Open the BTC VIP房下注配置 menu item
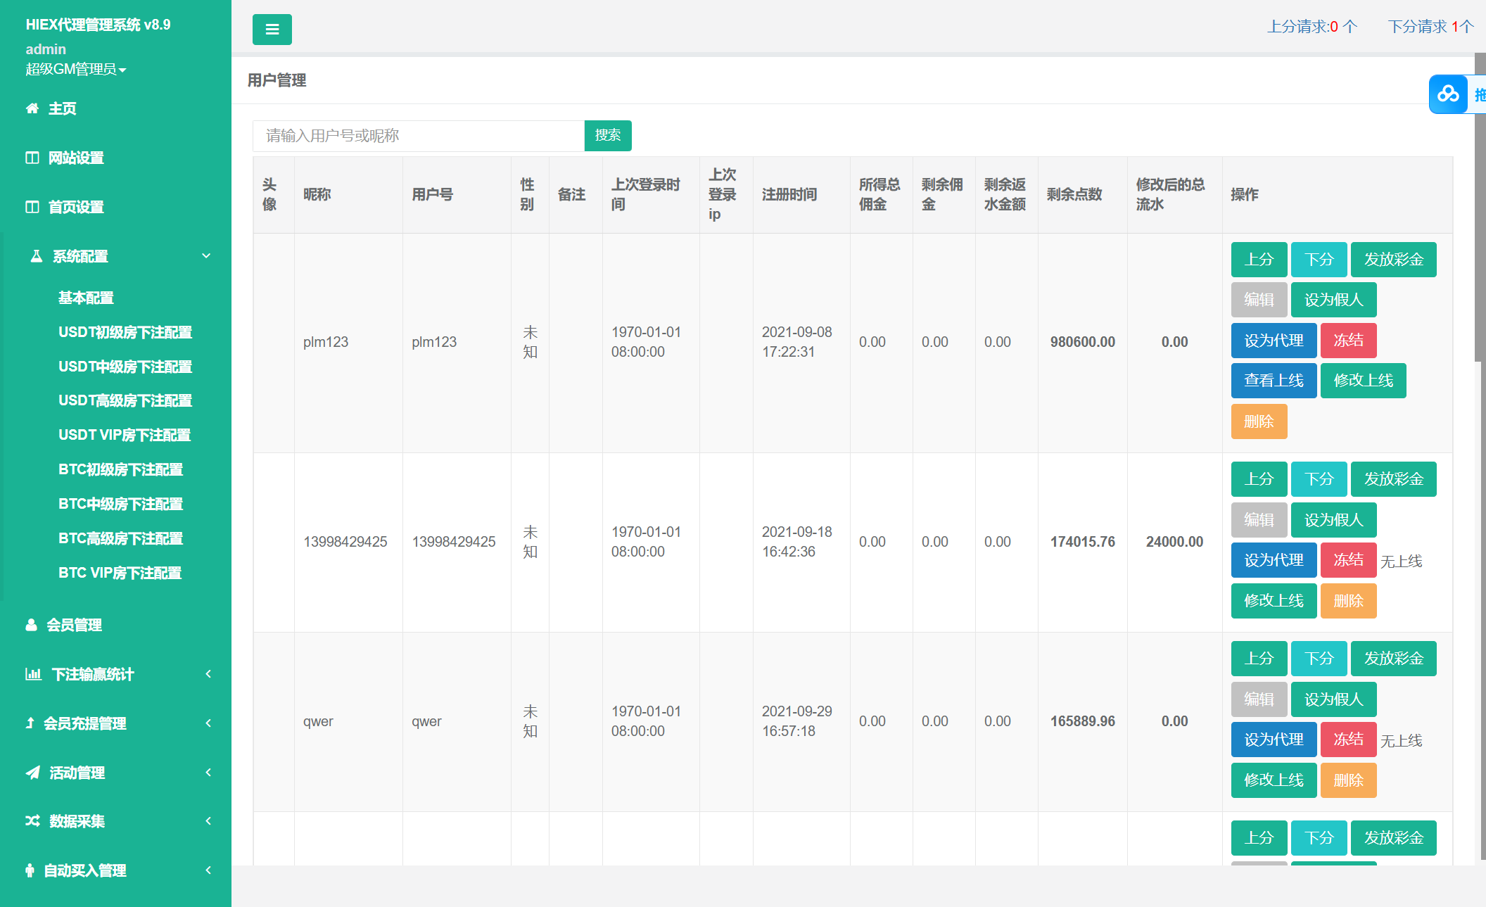Viewport: 1486px width, 907px height. [x=120, y=573]
